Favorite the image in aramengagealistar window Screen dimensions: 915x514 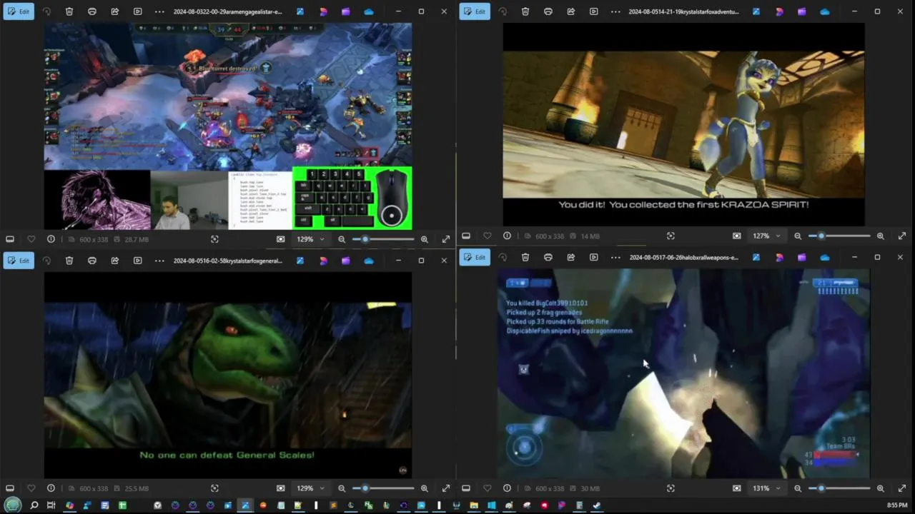click(x=31, y=239)
